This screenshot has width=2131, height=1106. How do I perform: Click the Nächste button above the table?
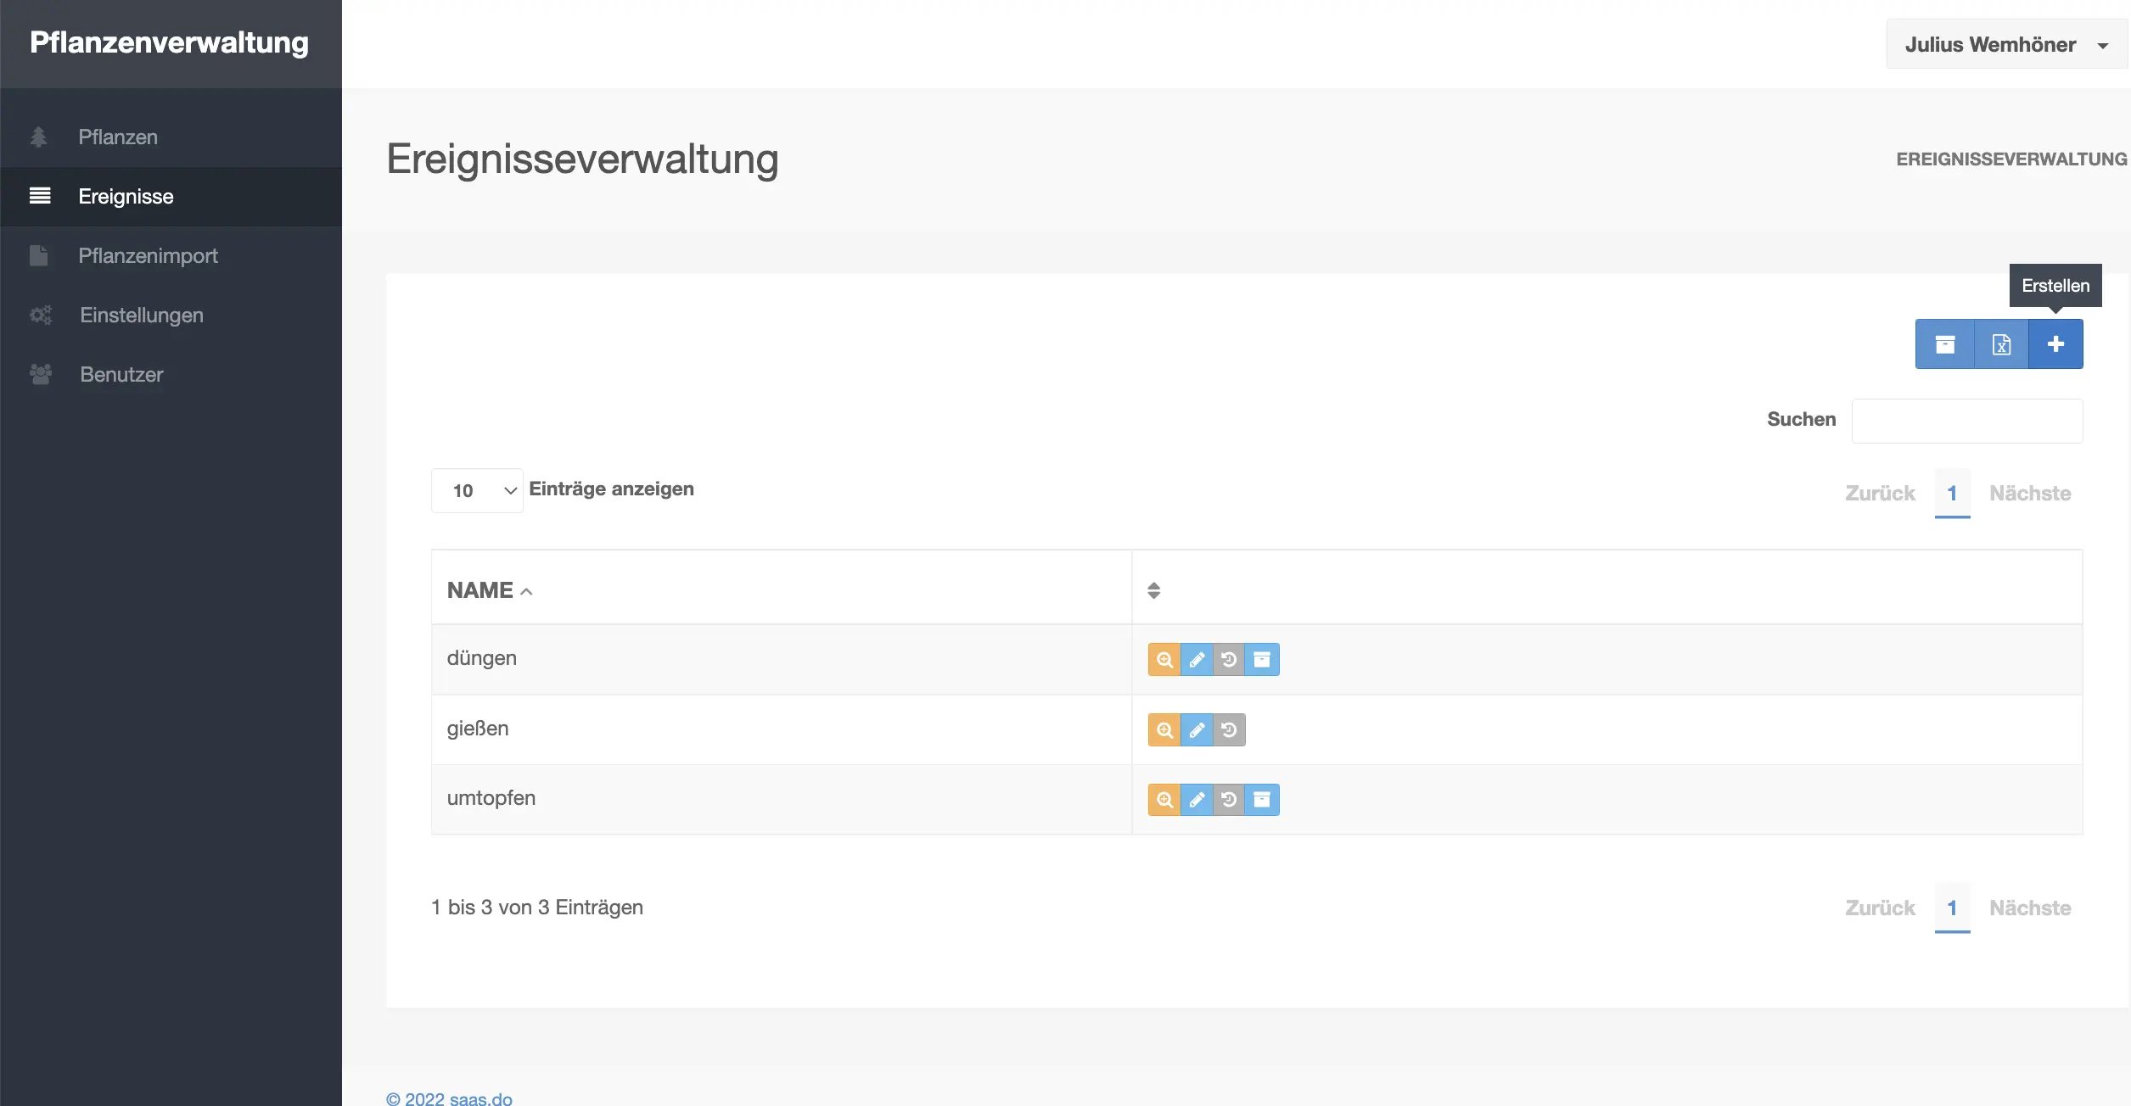(2029, 494)
